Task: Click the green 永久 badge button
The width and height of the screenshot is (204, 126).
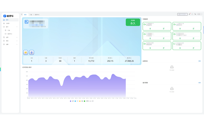Action: pyautogui.click(x=133, y=22)
